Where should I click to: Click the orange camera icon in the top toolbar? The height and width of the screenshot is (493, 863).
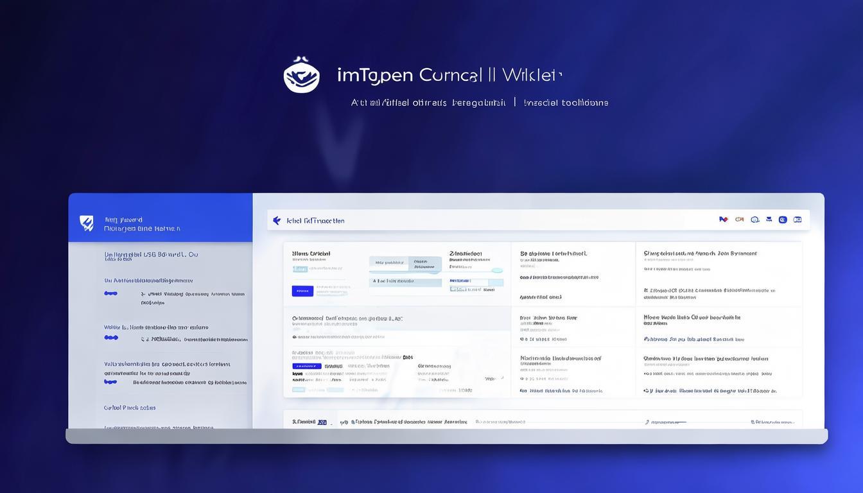coord(739,220)
